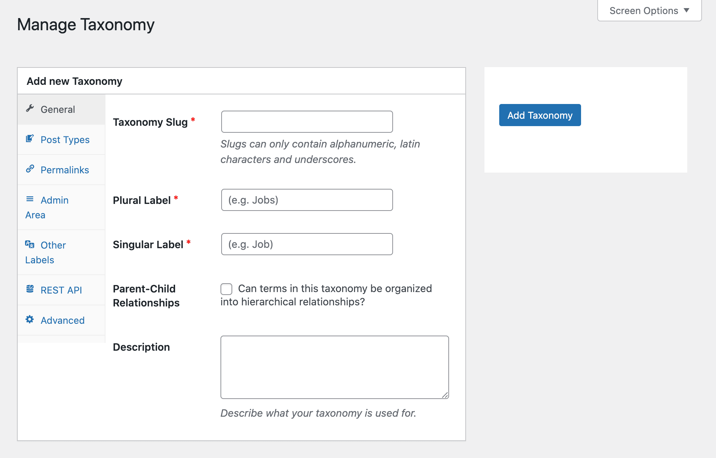
Task: Click inside the Singular Label field
Action: click(306, 244)
